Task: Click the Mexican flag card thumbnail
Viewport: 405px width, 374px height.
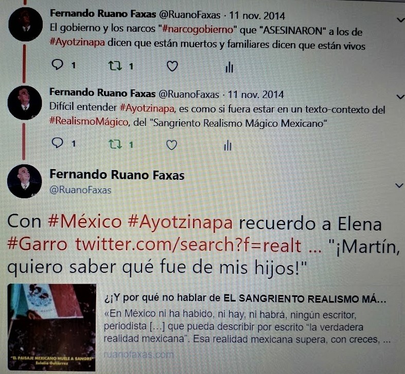Action: 51,327
